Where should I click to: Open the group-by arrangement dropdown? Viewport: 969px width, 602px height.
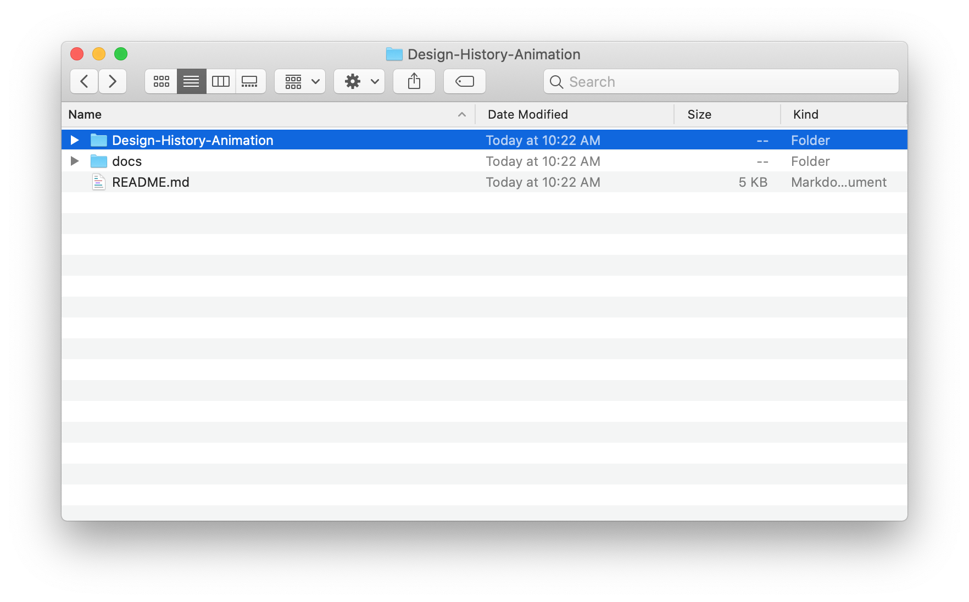300,81
